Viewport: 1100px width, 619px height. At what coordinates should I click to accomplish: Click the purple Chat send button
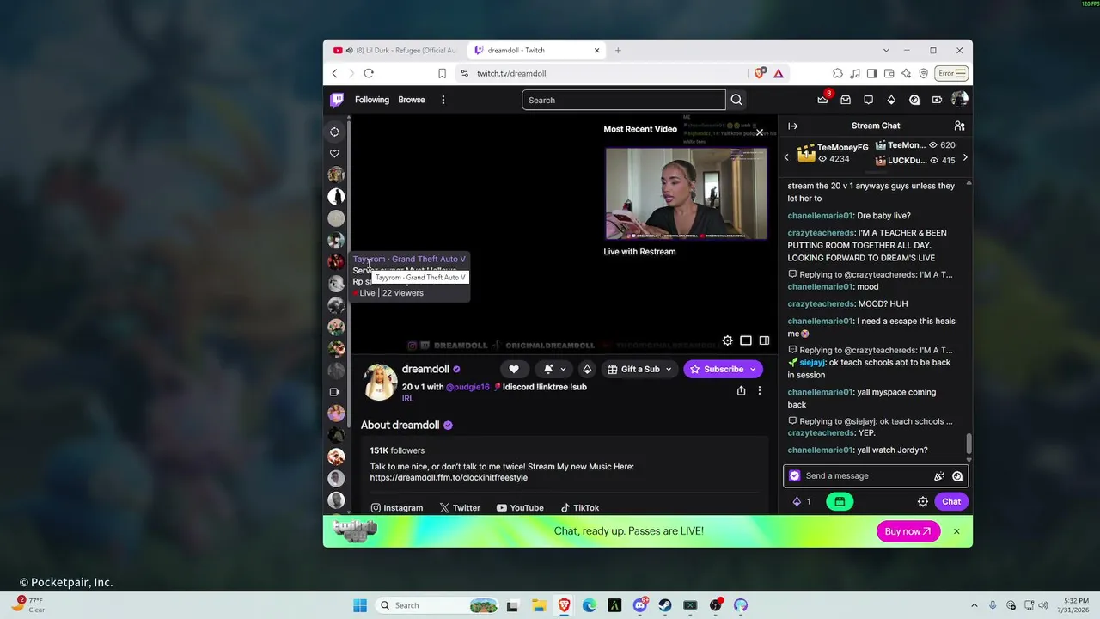(951, 501)
